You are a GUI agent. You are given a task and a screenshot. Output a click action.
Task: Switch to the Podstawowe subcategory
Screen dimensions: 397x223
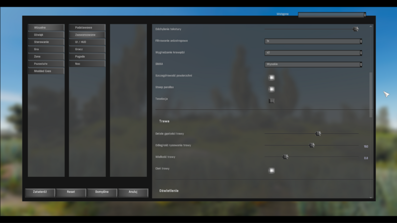87,28
